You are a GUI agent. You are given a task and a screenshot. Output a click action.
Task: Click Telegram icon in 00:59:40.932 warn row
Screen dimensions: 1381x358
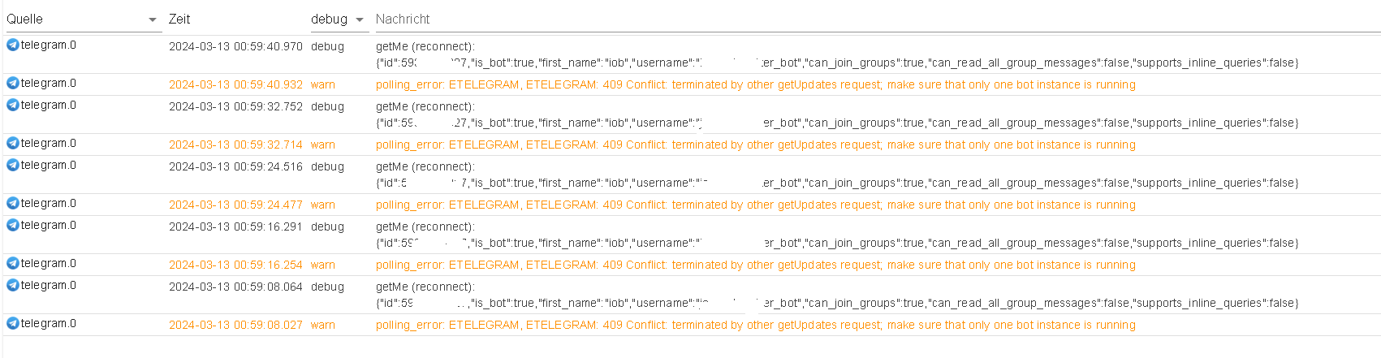pos(13,83)
